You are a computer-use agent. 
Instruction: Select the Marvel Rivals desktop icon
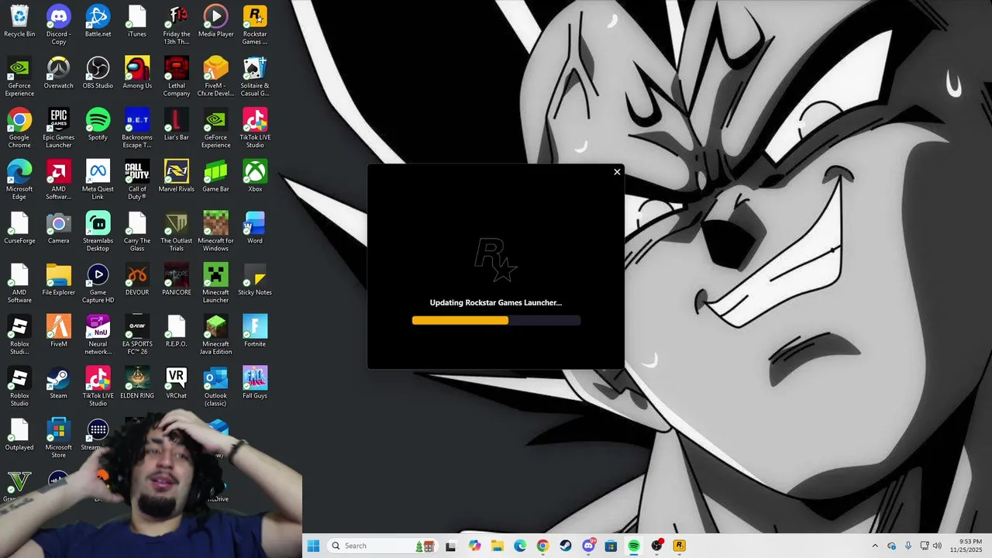(177, 177)
